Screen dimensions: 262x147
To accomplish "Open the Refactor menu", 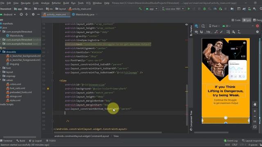I will 56,3.
